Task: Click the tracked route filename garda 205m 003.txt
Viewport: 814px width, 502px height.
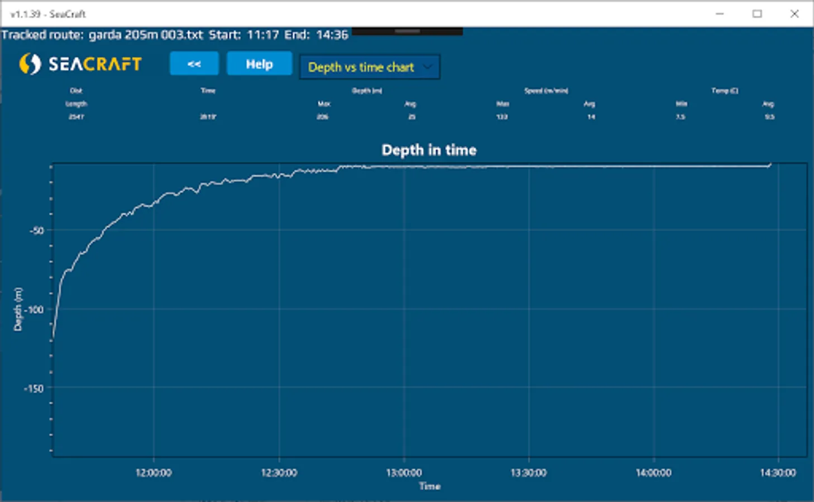Action: coord(146,34)
